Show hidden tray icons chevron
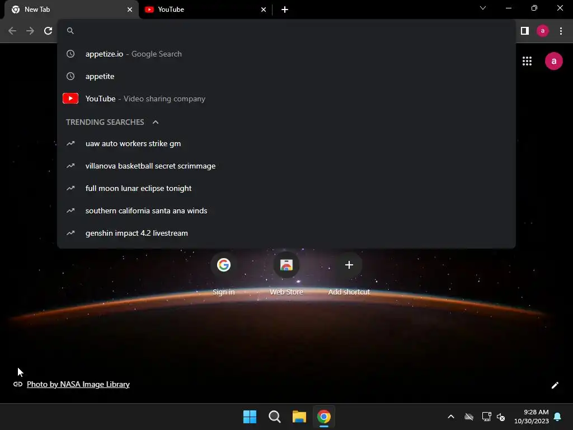The height and width of the screenshot is (430, 573). [x=451, y=417]
